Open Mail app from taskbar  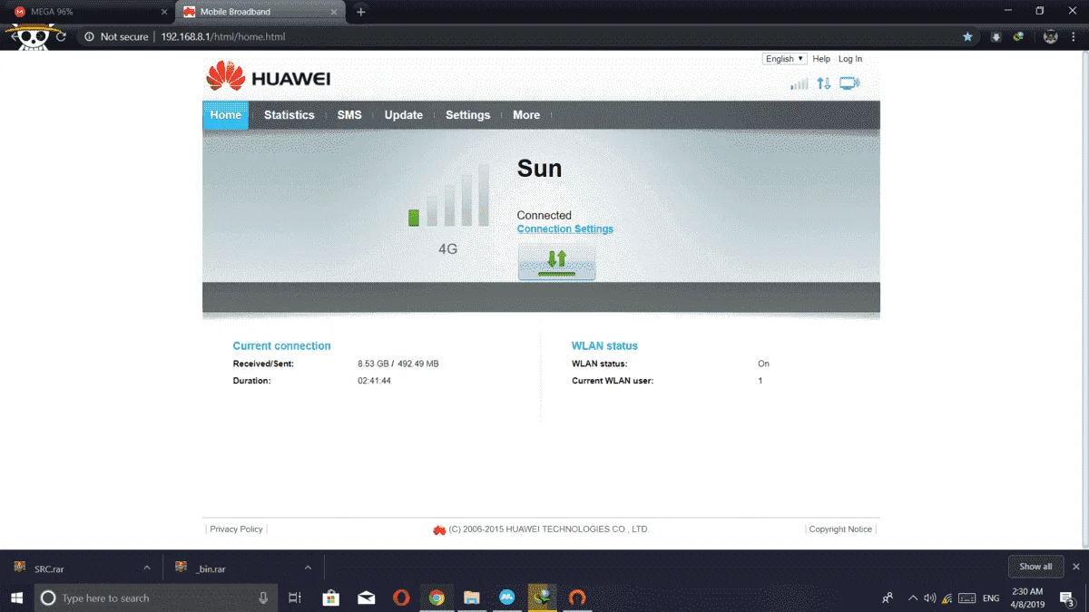coord(367,597)
